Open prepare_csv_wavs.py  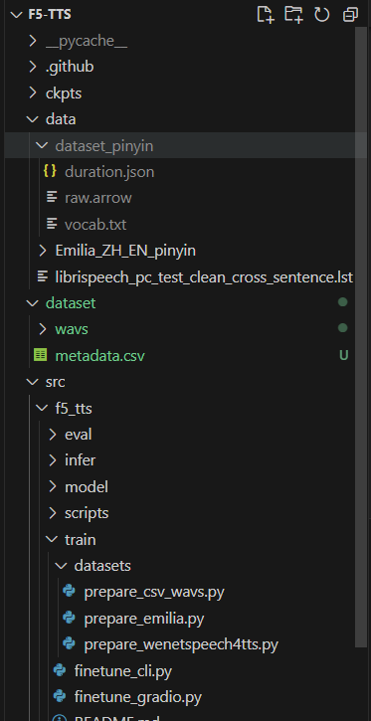[x=154, y=592]
